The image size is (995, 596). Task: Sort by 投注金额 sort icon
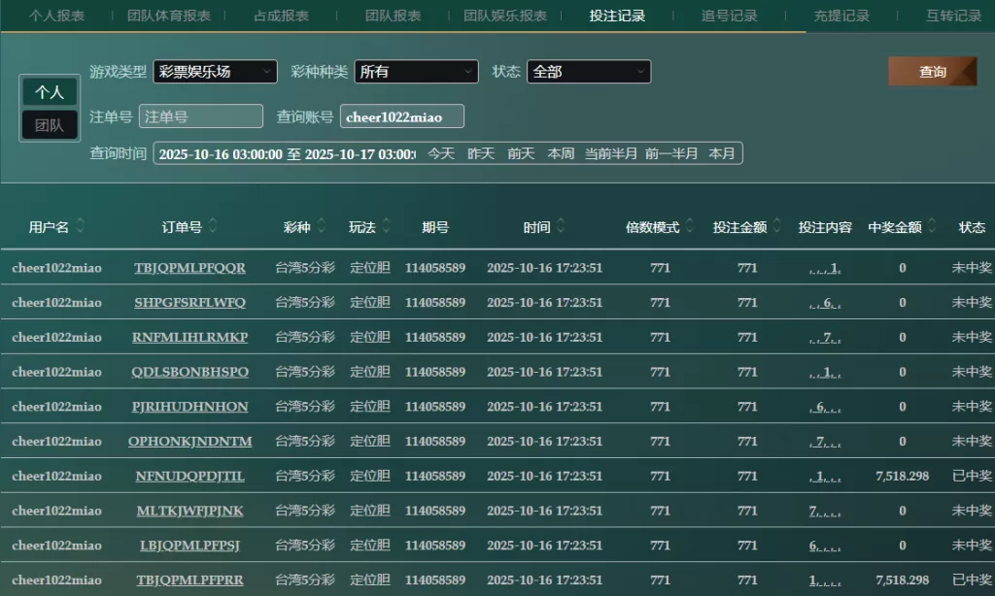coord(777,226)
